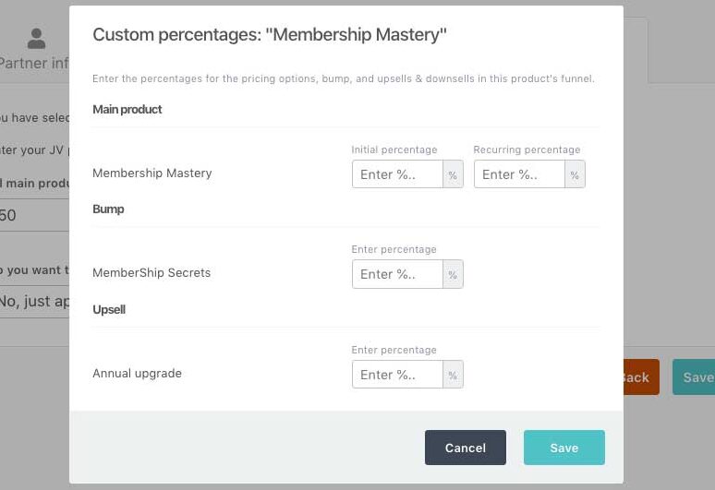Click the MemberShip Secrets bump percentage field

tap(397, 274)
